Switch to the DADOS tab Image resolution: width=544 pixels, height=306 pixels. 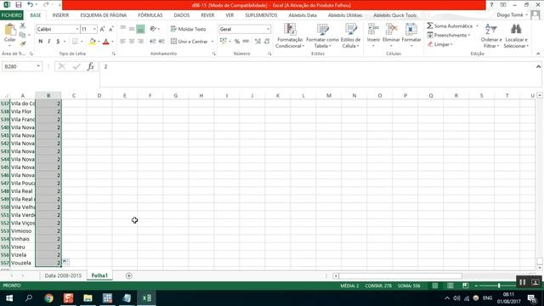tap(181, 15)
